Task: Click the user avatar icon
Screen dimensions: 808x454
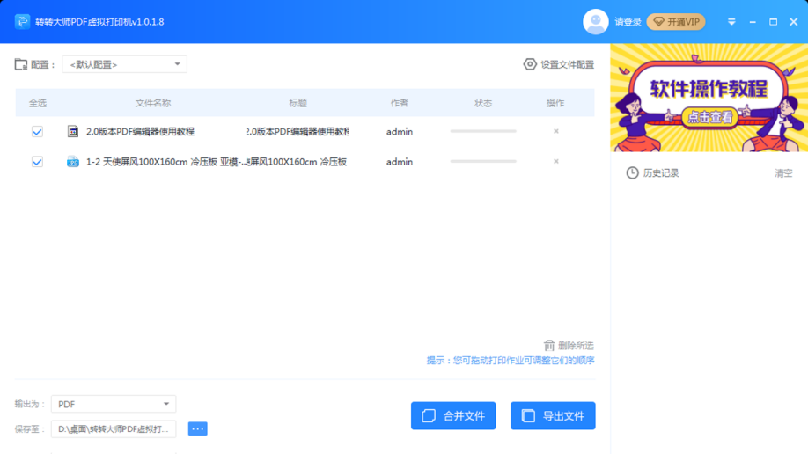Action: [595, 22]
